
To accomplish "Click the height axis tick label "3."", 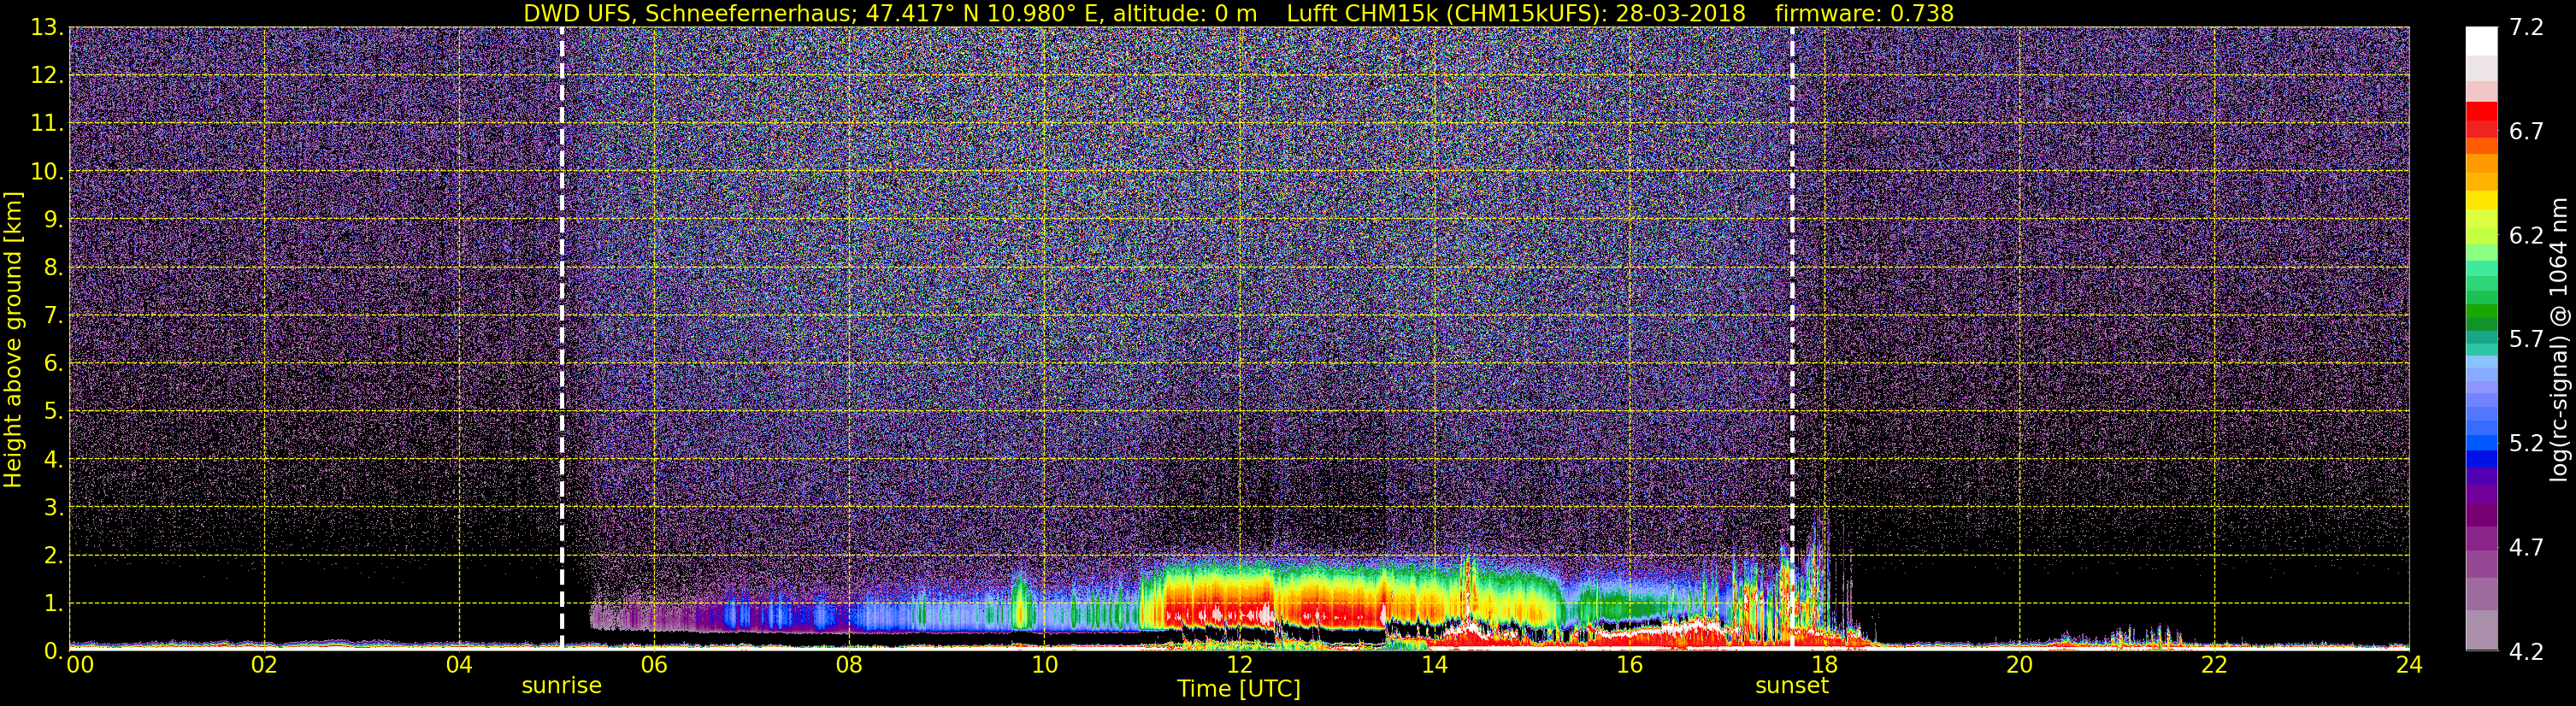I will (x=52, y=508).
